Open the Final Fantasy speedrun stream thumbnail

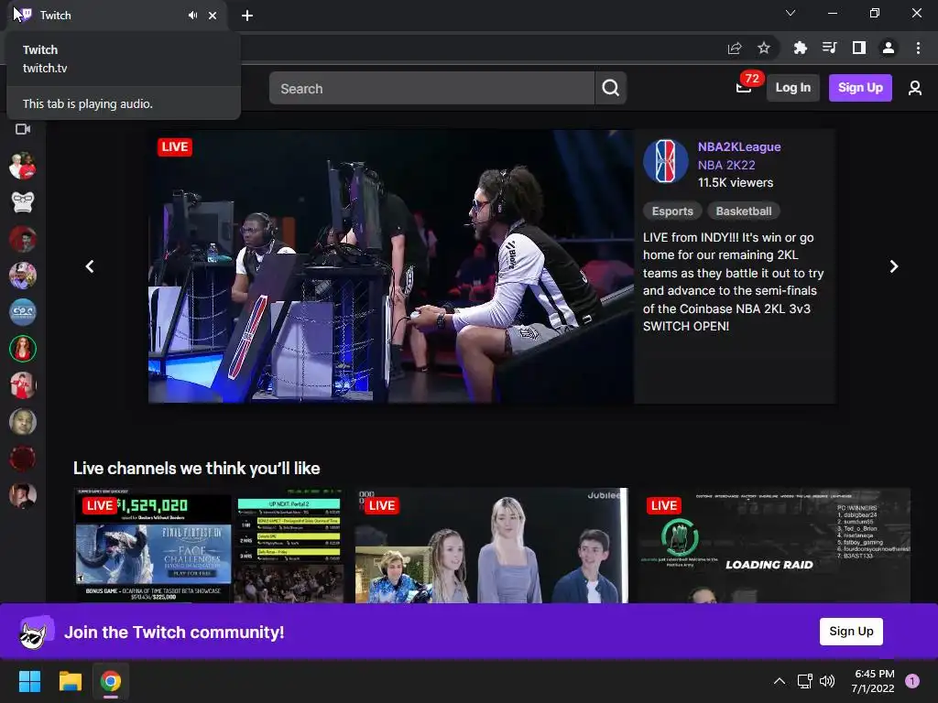click(209, 546)
